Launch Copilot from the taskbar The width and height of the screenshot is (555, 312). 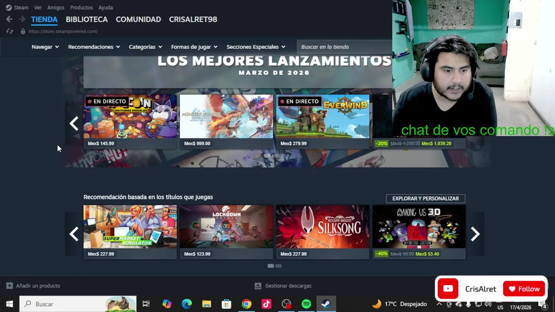[x=166, y=304]
